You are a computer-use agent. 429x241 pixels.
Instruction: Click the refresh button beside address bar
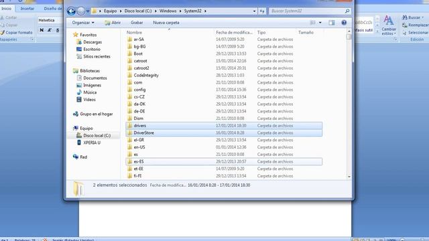[262, 11]
